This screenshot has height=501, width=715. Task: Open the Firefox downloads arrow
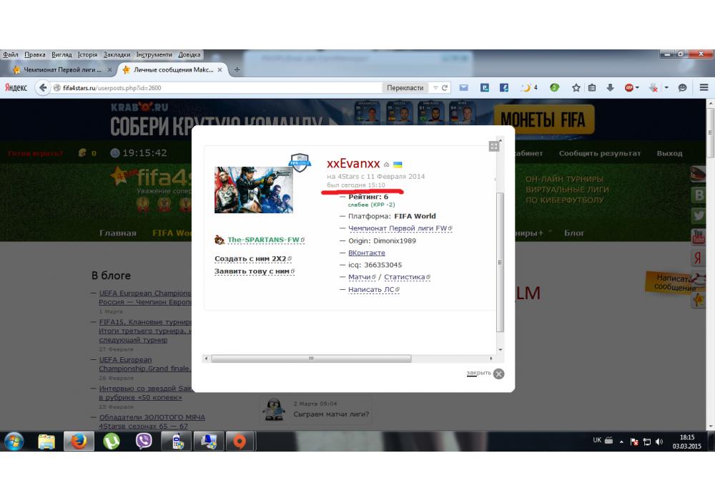click(610, 87)
